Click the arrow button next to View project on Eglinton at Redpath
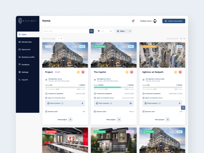The image size is (204, 153). coord(168,119)
